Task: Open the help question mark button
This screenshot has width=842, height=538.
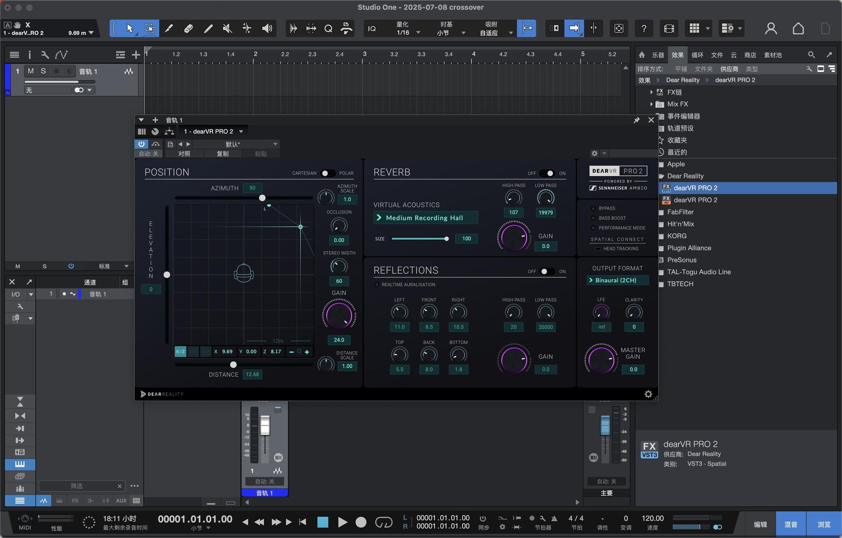Action: (643, 29)
